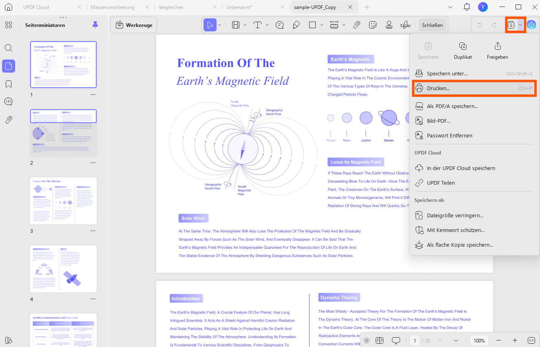The height and width of the screenshot is (347, 540).
Task: Open the home icon tab
Action: coord(9,7)
